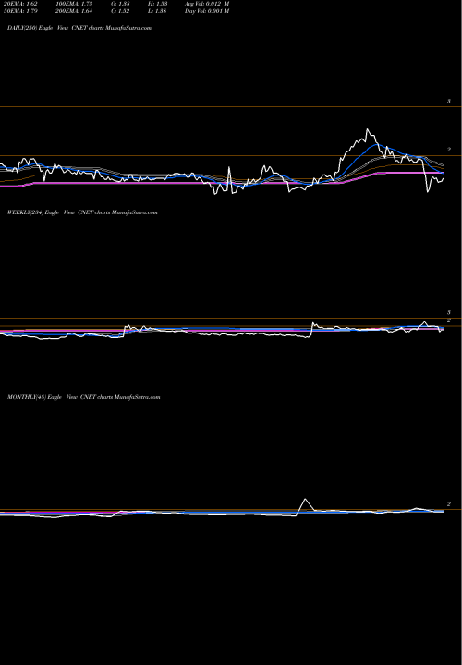
Task: Select the open price value O:
Action: click(x=121, y=4)
